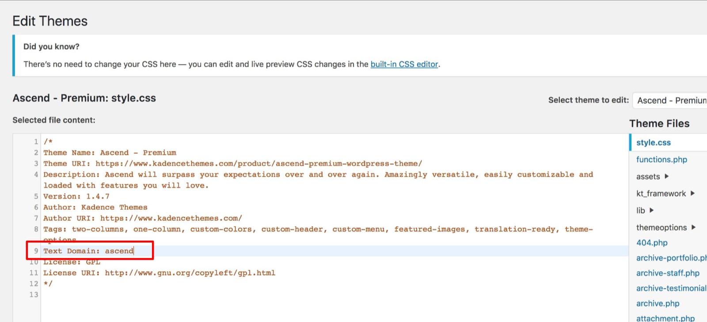Click the License URI line of code
The image size is (707, 322).
click(159, 273)
